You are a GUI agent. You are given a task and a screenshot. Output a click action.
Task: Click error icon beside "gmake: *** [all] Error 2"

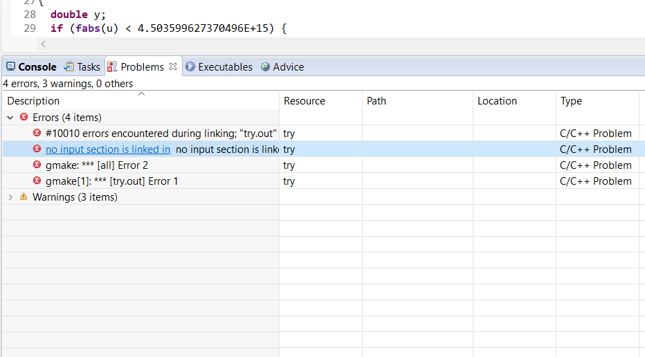(x=37, y=165)
